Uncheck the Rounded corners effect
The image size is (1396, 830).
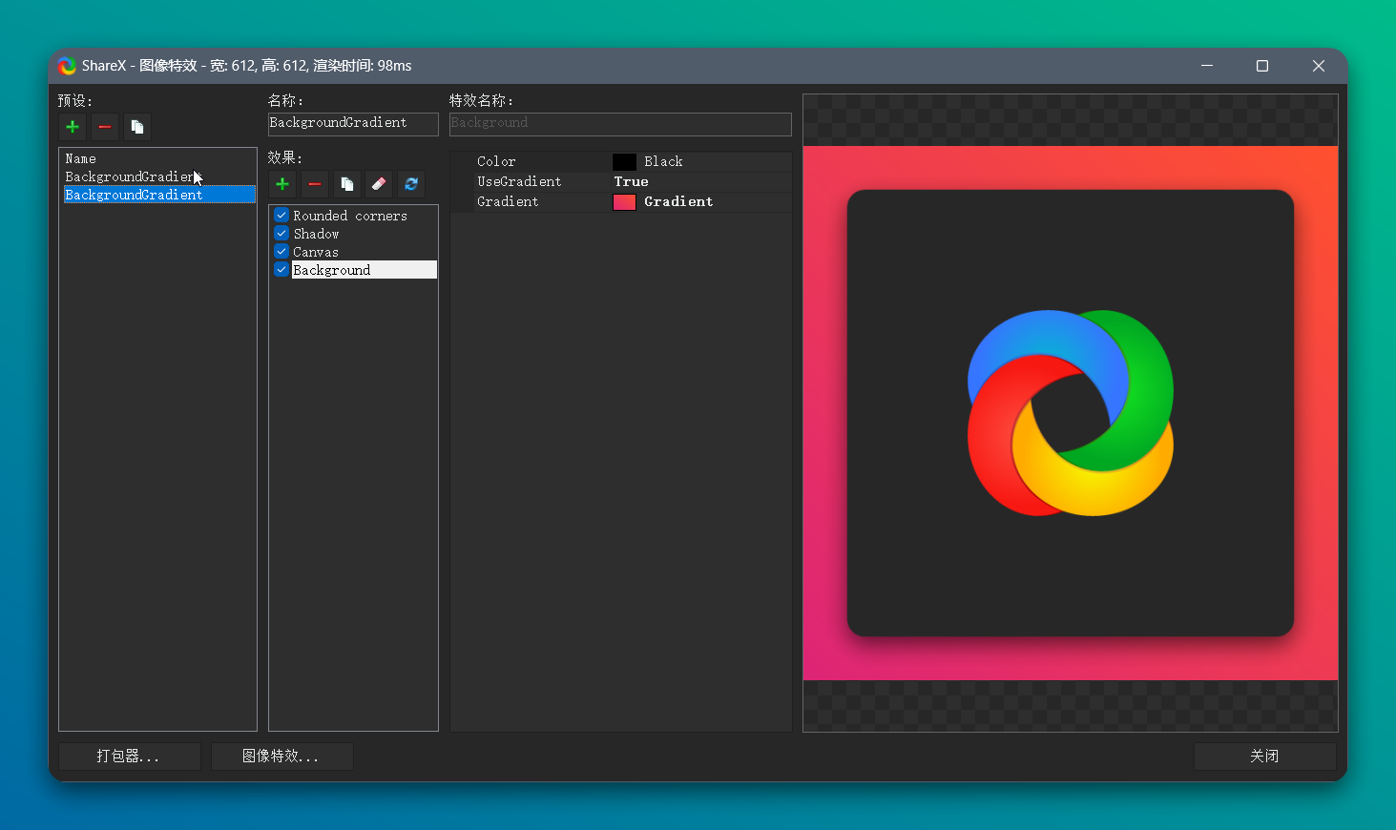point(281,216)
